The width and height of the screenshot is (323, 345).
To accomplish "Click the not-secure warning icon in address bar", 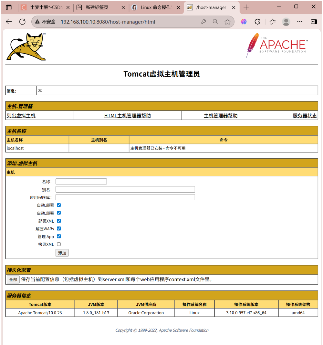I will coord(37,22).
